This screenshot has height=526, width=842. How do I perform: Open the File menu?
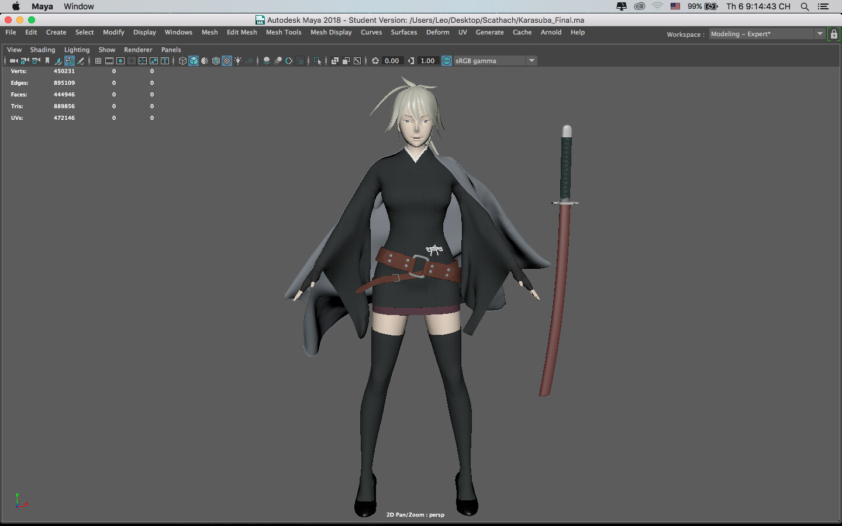pos(11,32)
